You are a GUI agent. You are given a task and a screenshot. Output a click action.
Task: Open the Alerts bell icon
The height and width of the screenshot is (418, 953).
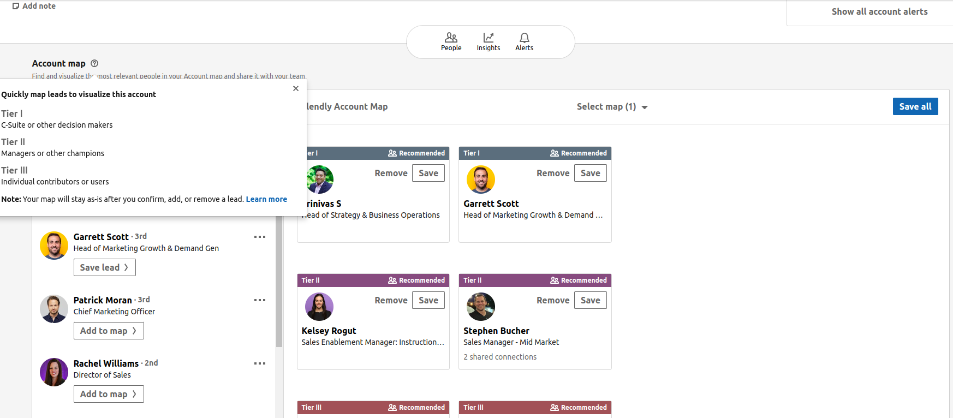524,37
